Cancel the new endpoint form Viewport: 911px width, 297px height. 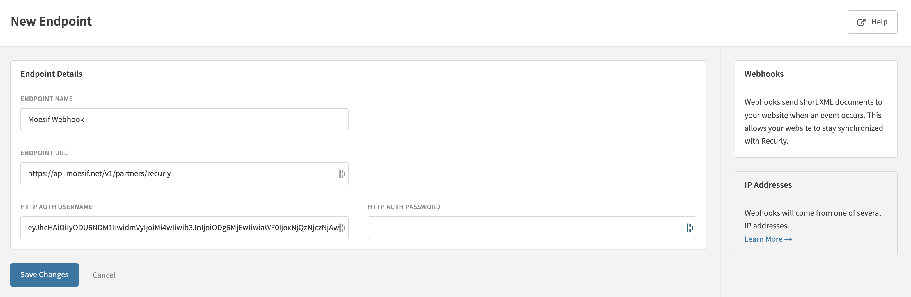104,275
